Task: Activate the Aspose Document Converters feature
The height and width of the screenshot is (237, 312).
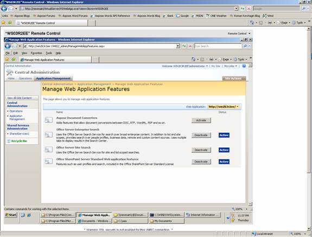Action: coord(201,120)
